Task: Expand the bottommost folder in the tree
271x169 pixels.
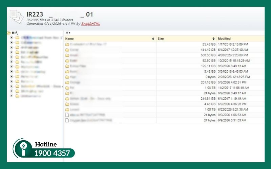Action: point(12,96)
